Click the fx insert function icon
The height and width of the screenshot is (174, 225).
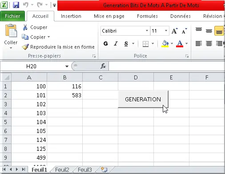point(103,66)
